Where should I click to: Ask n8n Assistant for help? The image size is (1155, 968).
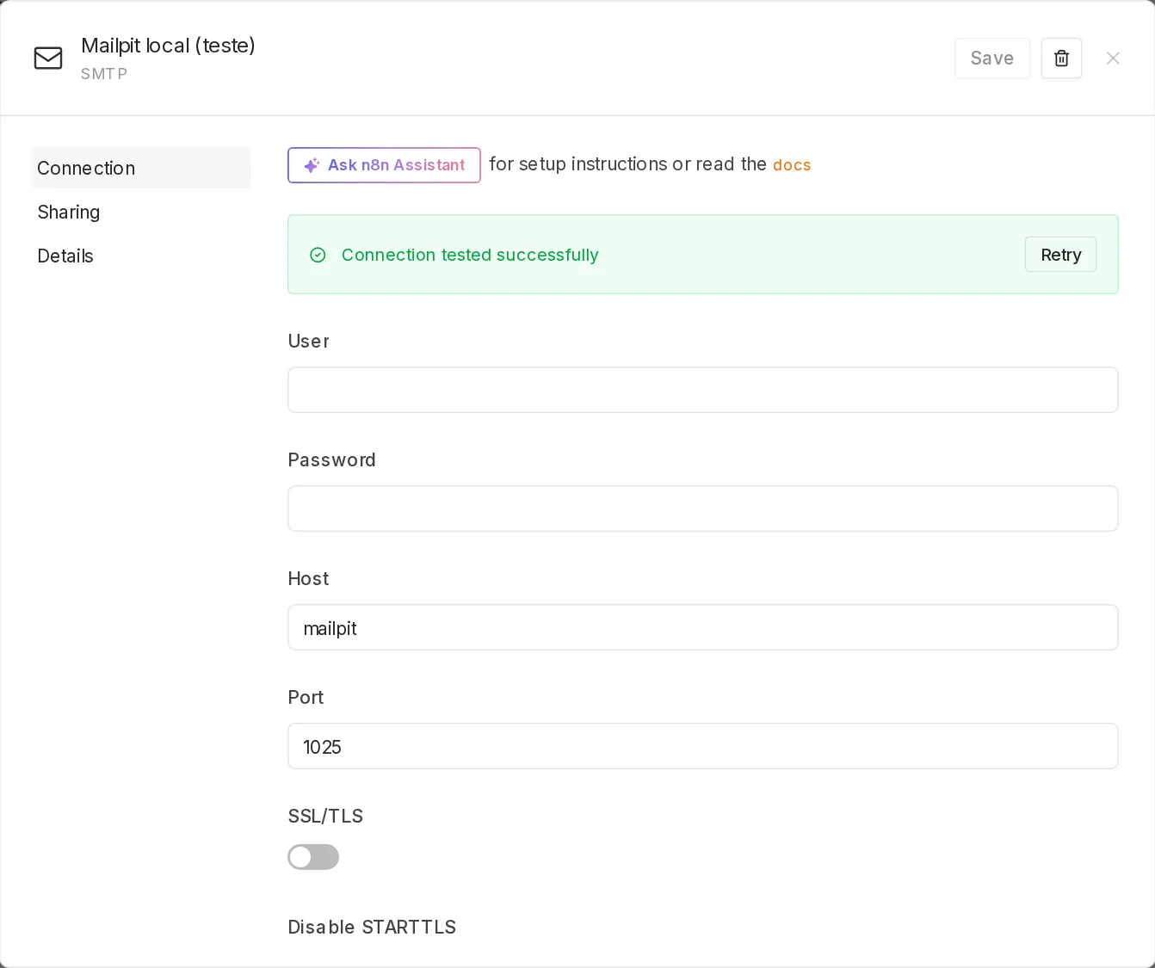[384, 165]
